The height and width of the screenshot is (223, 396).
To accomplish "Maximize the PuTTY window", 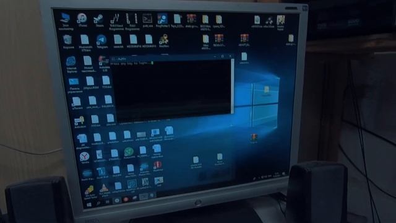I will pos(222,56).
